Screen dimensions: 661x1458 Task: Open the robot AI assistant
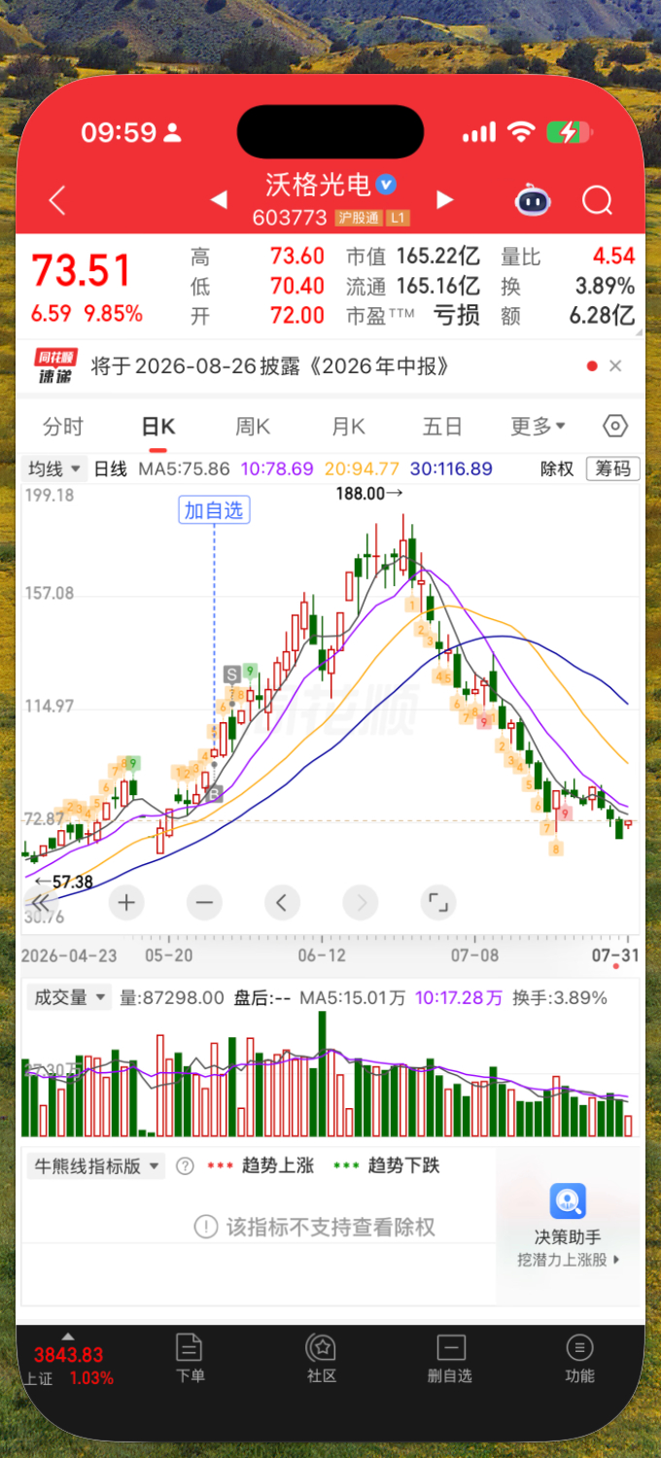pyautogui.click(x=533, y=200)
